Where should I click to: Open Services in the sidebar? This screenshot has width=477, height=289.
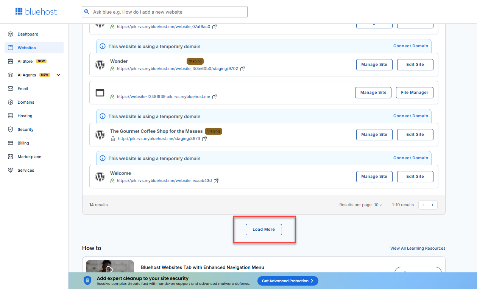(34, 170)
